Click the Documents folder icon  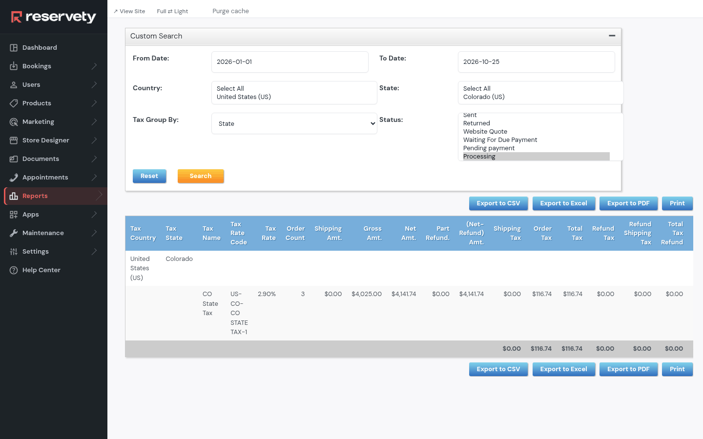tap(14, 159)
